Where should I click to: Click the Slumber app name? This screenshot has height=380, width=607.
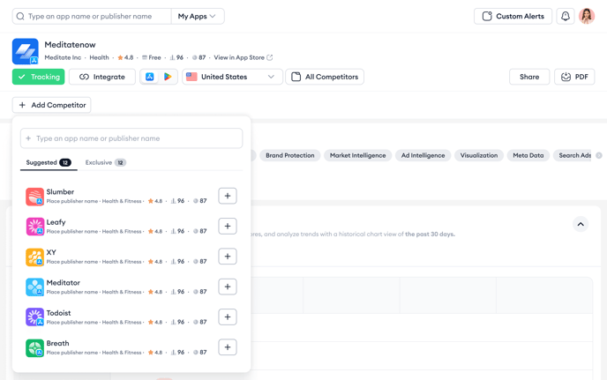coord(60,191)
